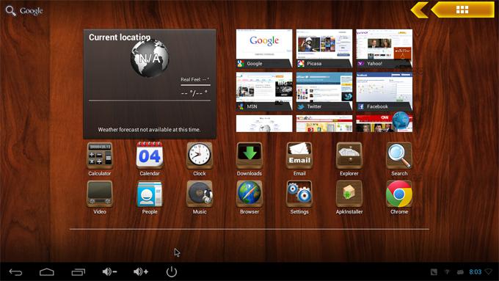The image size is (499, 281).
Task: Tap the Home navigation button
Action: (x=47, y=271)
